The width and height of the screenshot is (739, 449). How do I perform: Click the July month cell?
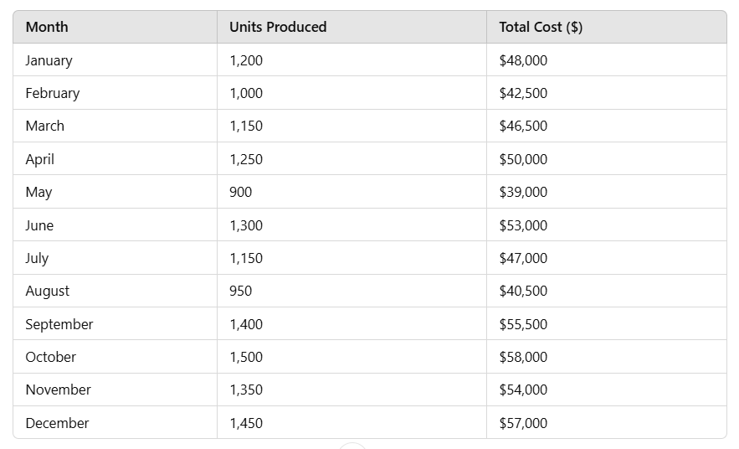pos(37,258)
